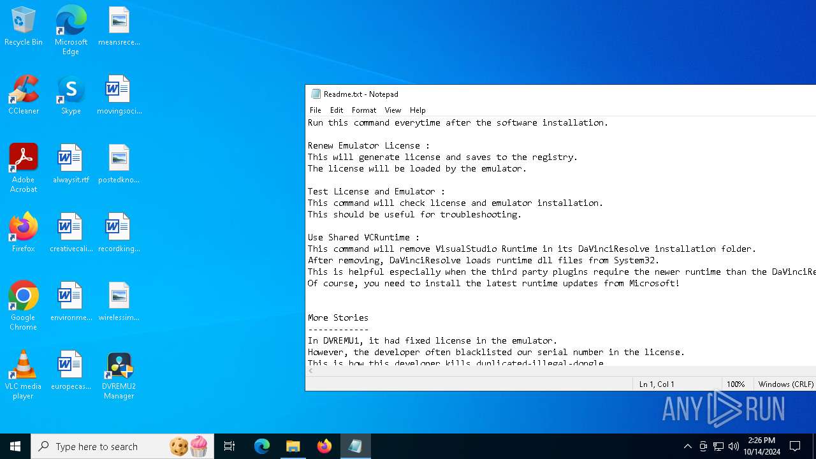This screenshot has width=816, height=459.
Task: Switch to Notepad via the taskbar button
Action: (355, 446)
